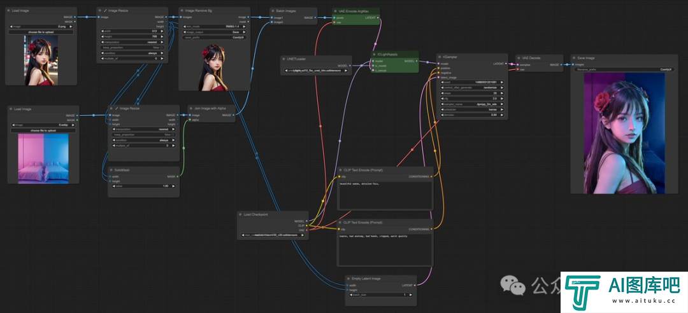Click the KSampler node title

pos(450,57)
